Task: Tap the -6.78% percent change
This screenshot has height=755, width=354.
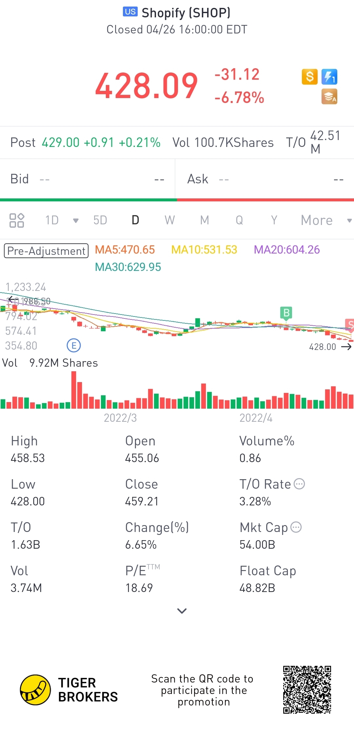Action: click(x=239, y=98)
